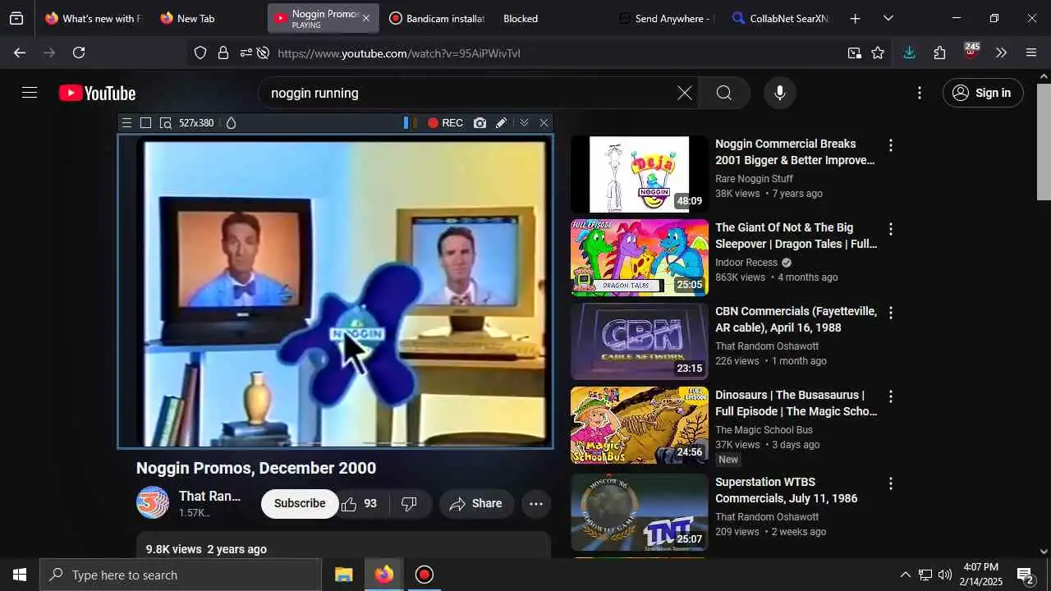Open Bandicam menu icon on recorder bar
The width and height of the screenshot is (1051, 591).
tap(126, 123)
